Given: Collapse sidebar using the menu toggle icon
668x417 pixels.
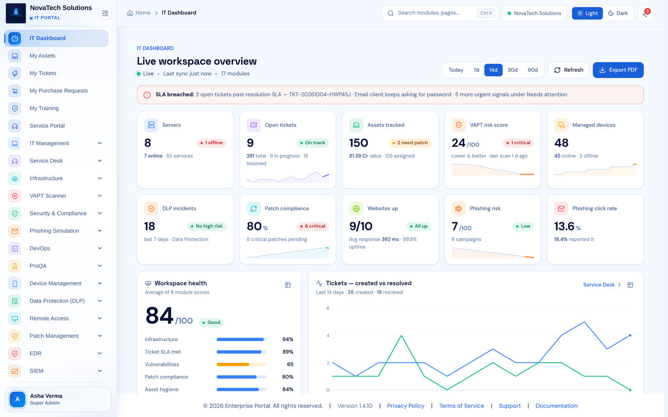Looking at the screenshot, I should tap(105, 13).
